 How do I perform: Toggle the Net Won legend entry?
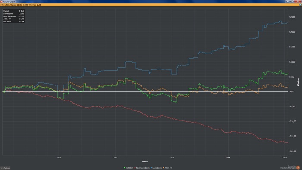pos(129,168)
